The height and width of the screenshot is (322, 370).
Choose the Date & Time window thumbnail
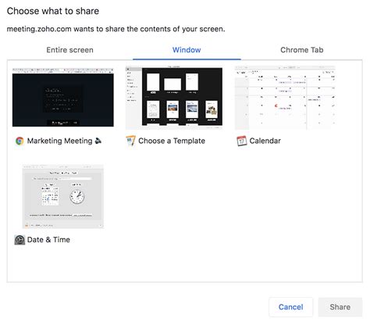pyautogui.click(x=63, y=196)
